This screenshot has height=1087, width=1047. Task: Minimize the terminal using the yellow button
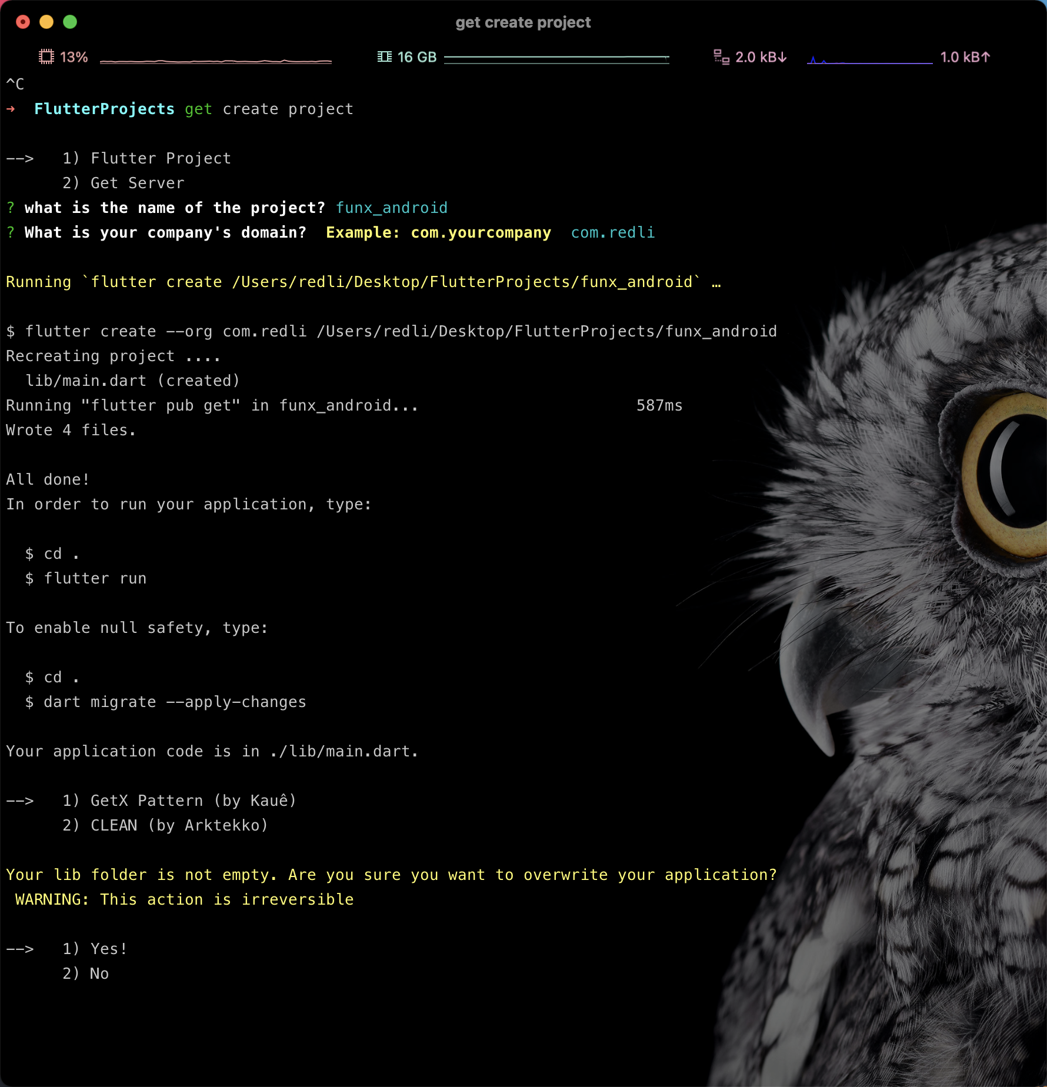46,22
